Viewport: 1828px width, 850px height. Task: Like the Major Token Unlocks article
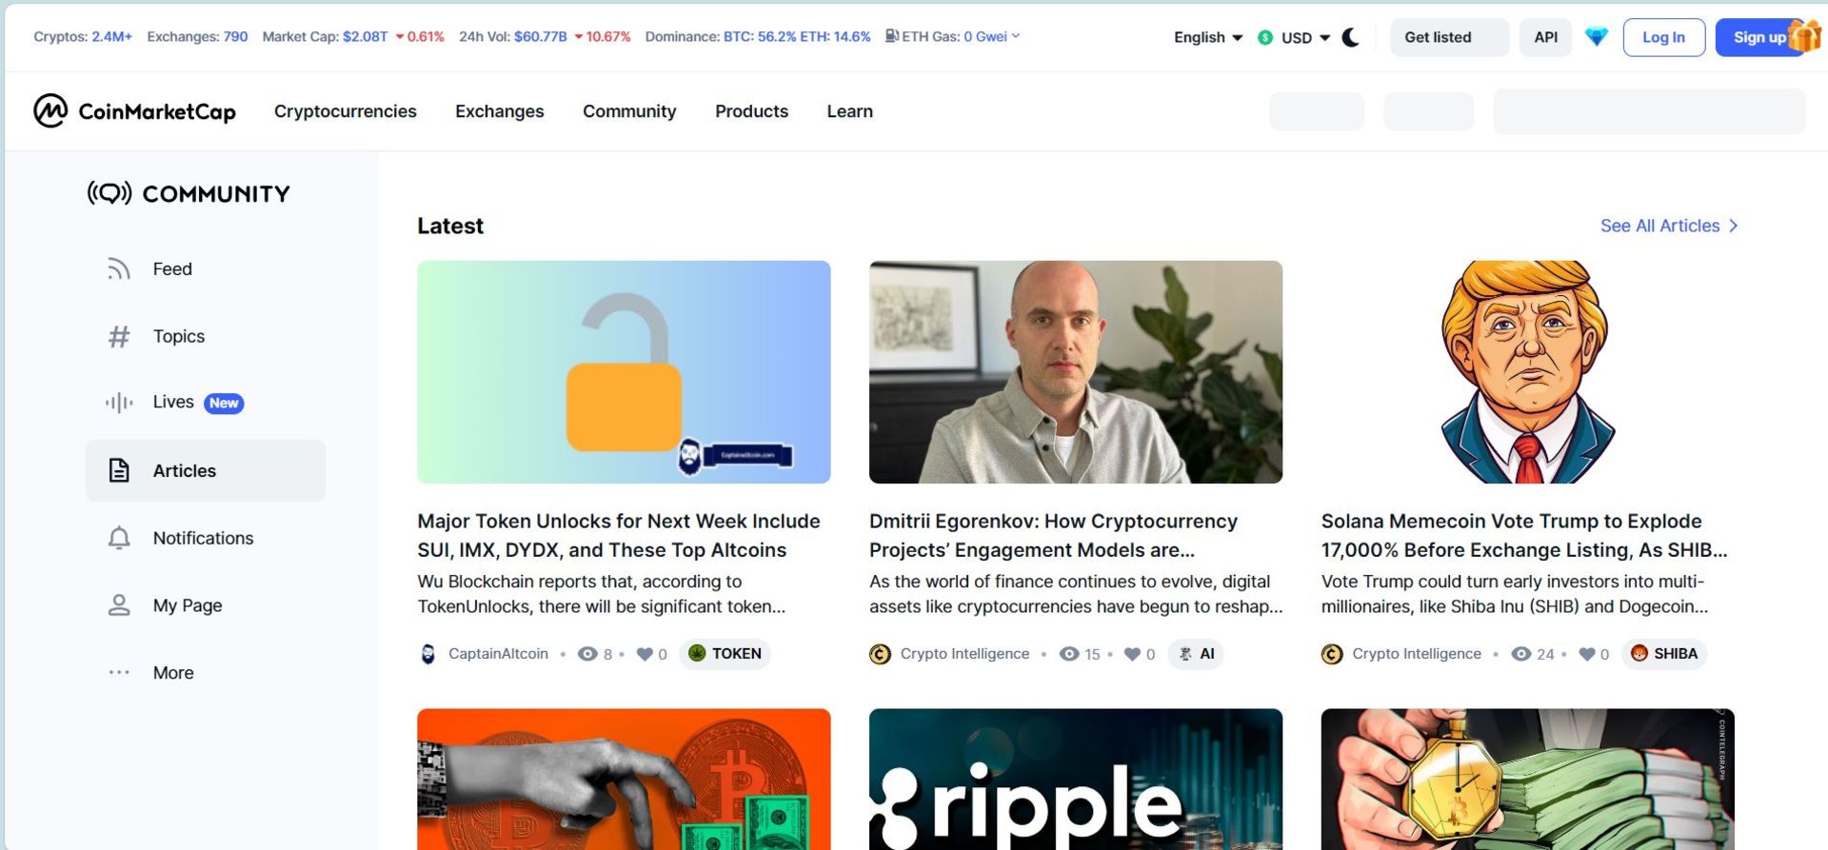(x=645, y=654)
